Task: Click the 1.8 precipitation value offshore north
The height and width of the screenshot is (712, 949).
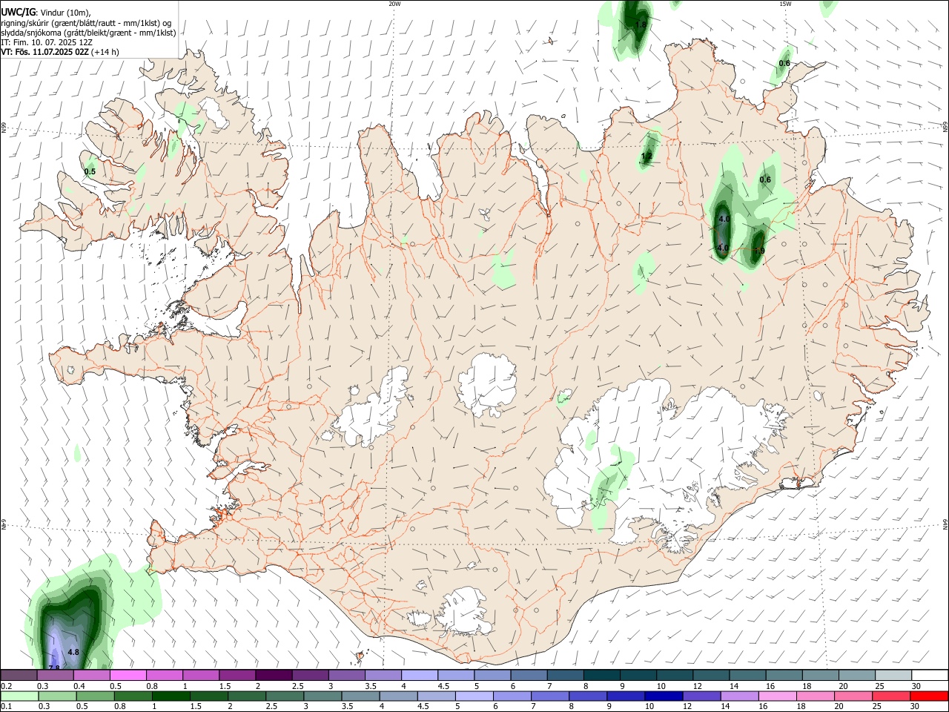Action: (641, 24)
